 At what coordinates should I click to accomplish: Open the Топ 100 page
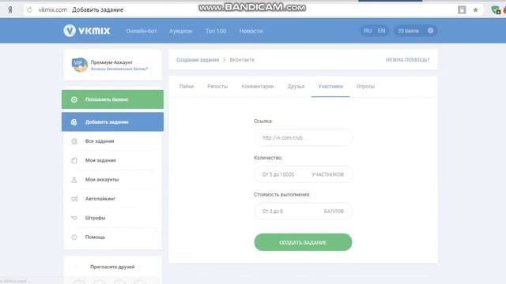[x=216, y=31]
